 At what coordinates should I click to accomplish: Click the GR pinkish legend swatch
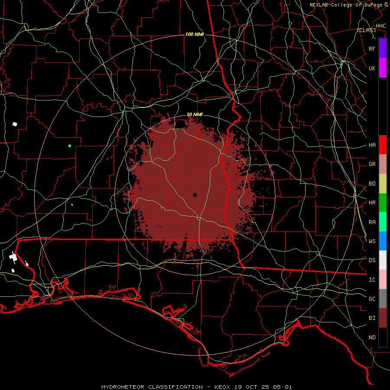[383, 164]
